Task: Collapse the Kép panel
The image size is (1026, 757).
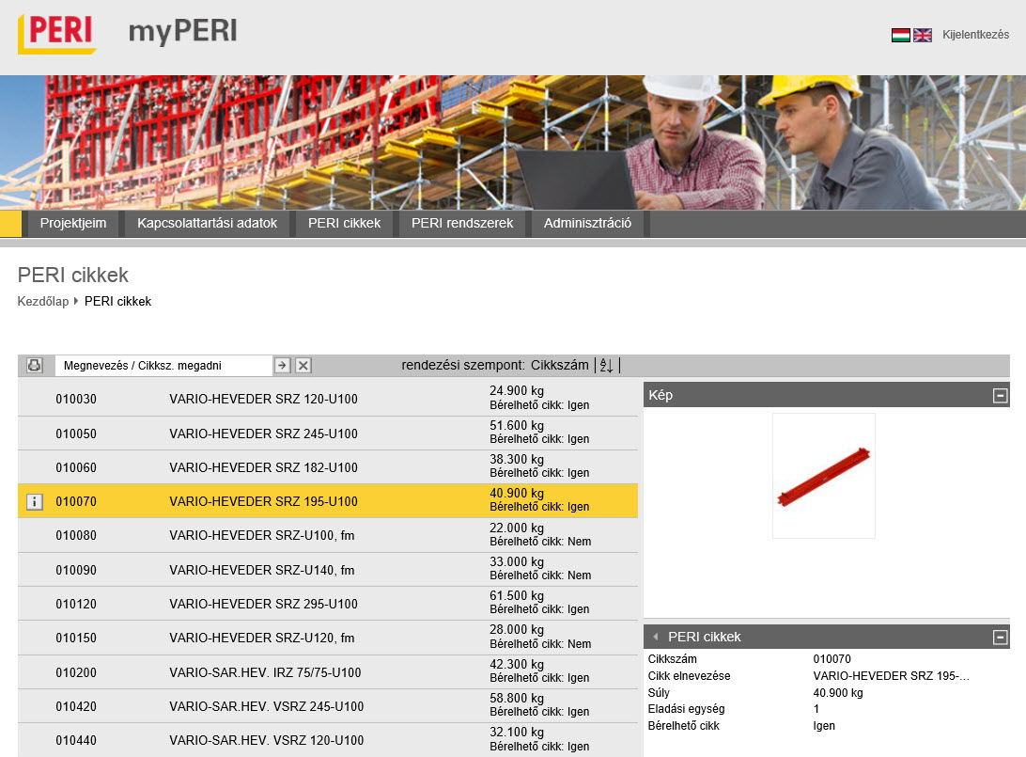Action: point(1000,396)
